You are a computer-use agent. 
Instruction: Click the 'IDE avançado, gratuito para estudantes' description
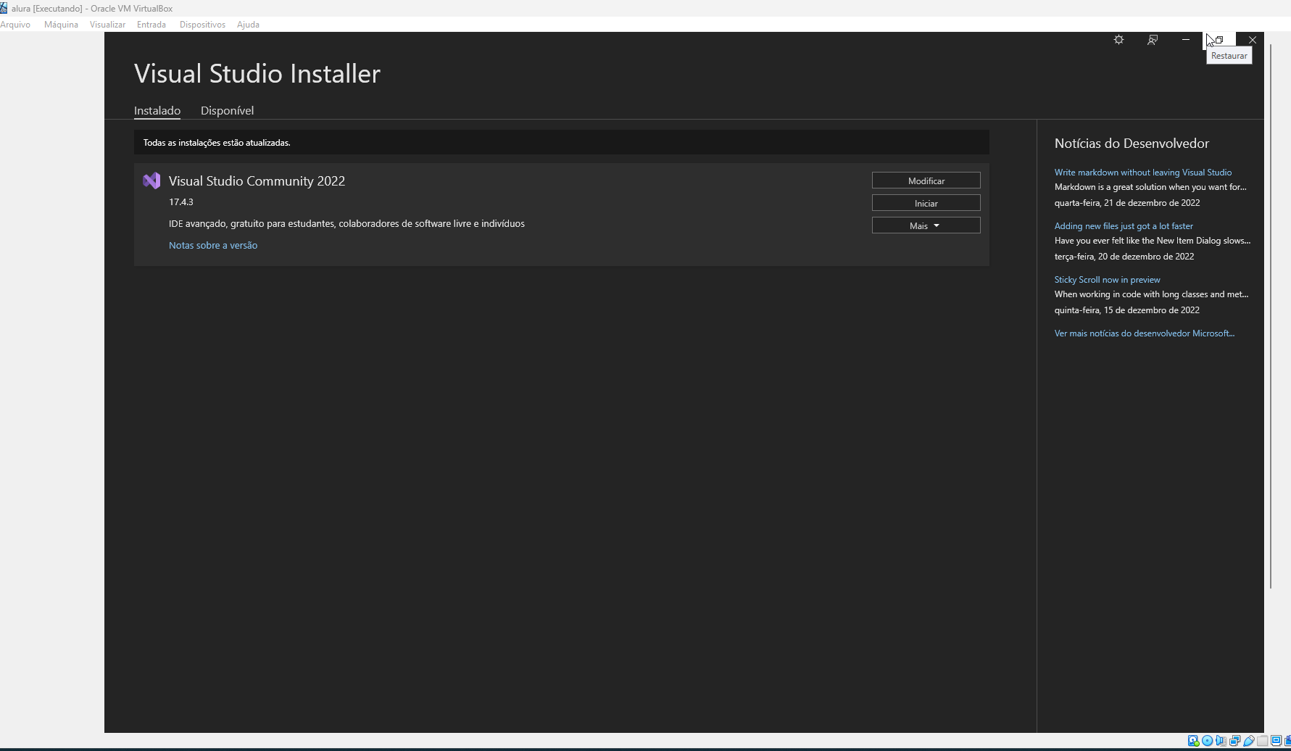(346, 223)
